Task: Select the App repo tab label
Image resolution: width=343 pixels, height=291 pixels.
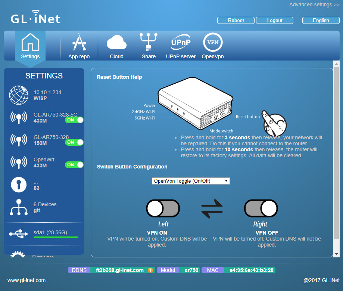Action: tap(79, 56)
